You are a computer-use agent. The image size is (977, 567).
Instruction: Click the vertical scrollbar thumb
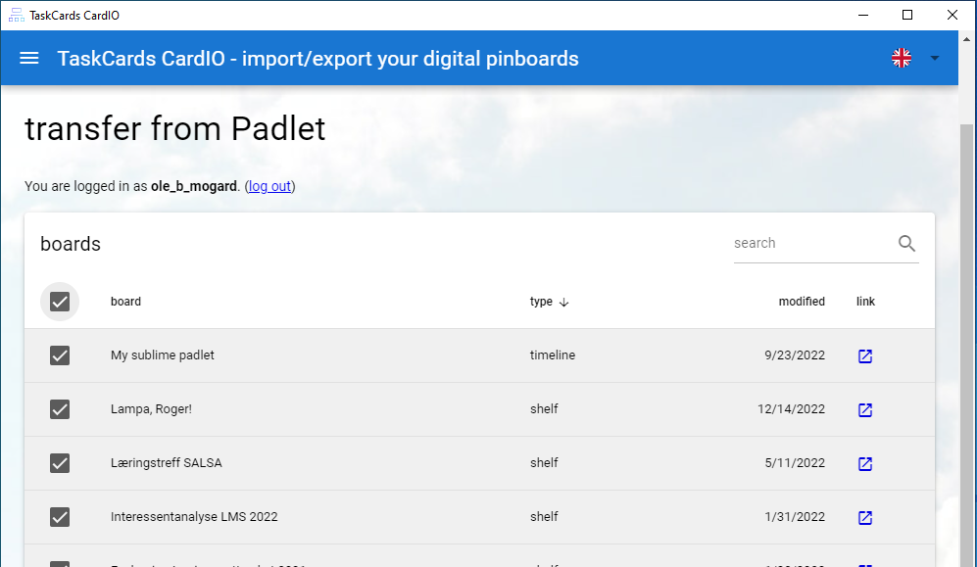click(x=966, y=346)
